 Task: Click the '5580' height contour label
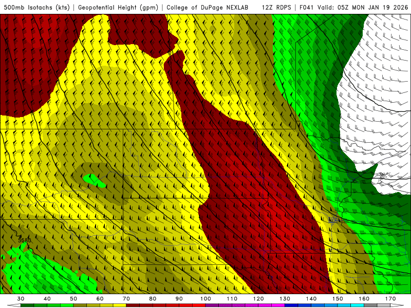(25, 240)
